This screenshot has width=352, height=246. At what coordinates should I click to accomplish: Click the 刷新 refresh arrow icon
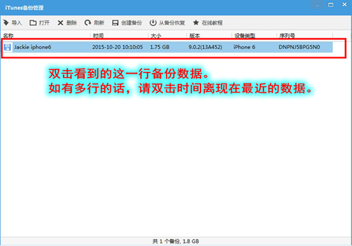tap(88, 23)
